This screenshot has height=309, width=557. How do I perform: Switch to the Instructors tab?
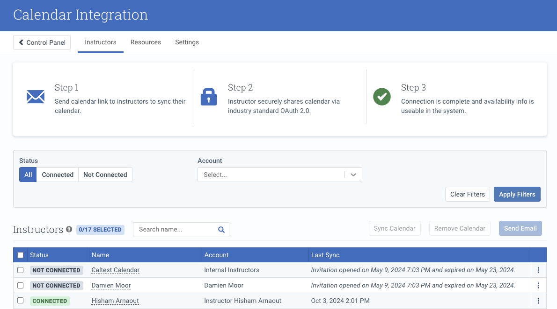point(101,42)
